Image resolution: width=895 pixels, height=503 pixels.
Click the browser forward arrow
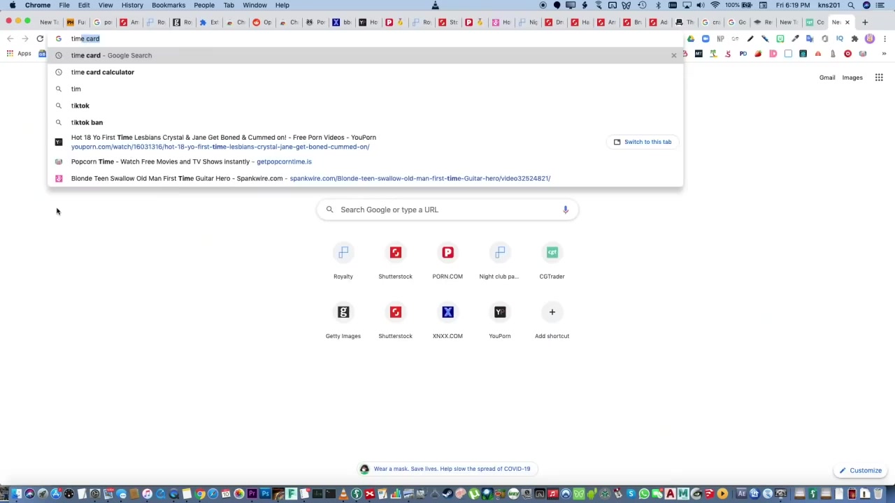tap(25, 38)
